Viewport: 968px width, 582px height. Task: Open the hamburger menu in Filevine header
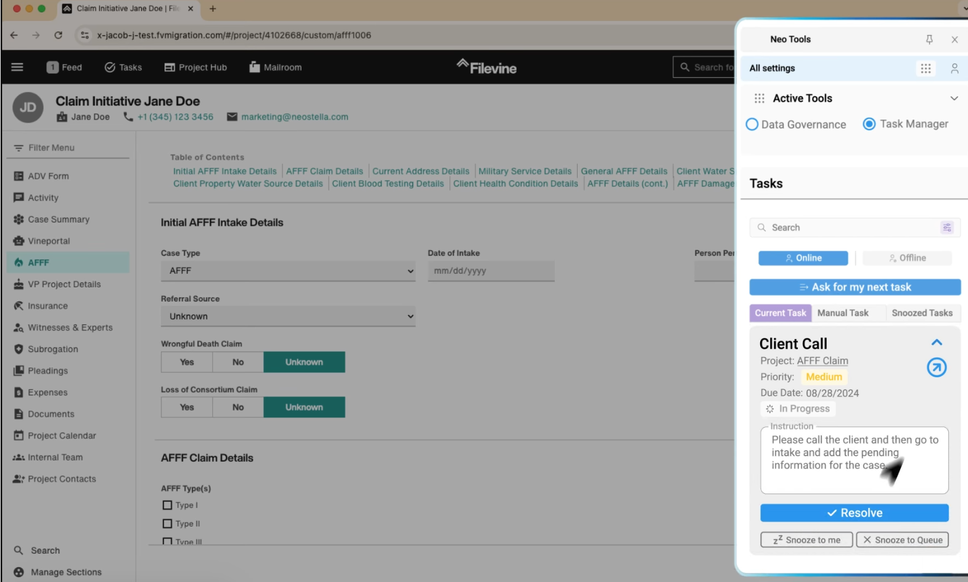(17, 67)
